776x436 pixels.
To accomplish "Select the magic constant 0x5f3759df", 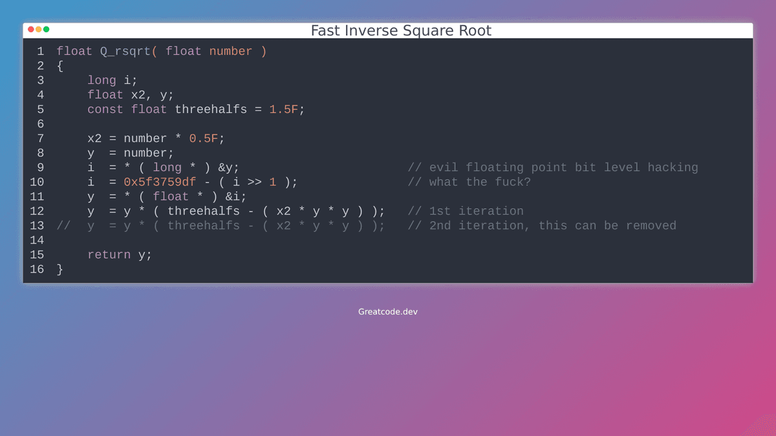I will [x=160, y=182].
